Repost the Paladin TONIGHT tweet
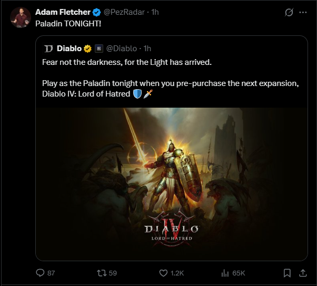Viewport: 317px width, 286px height. pyautogui.click(x=102, y=273)
